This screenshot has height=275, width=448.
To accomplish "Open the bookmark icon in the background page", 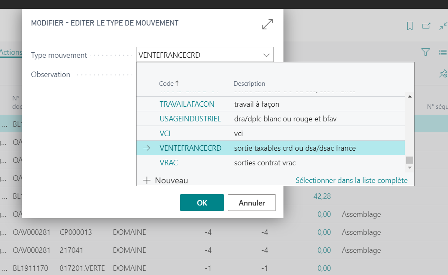I will pyautogui.click(x=410, y=26).
